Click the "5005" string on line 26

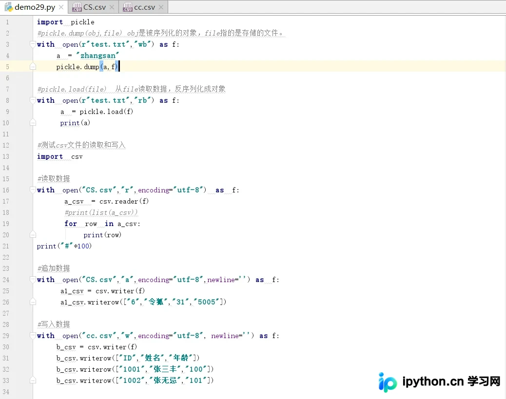click(x=207, y=302)
